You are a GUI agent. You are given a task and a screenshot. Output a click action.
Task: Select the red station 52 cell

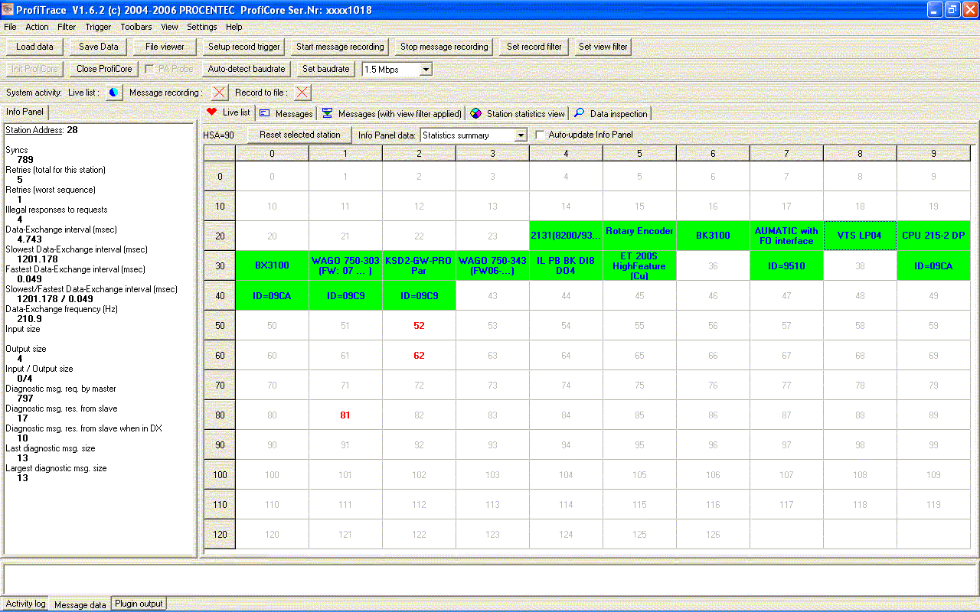click(x=419, y=325)
